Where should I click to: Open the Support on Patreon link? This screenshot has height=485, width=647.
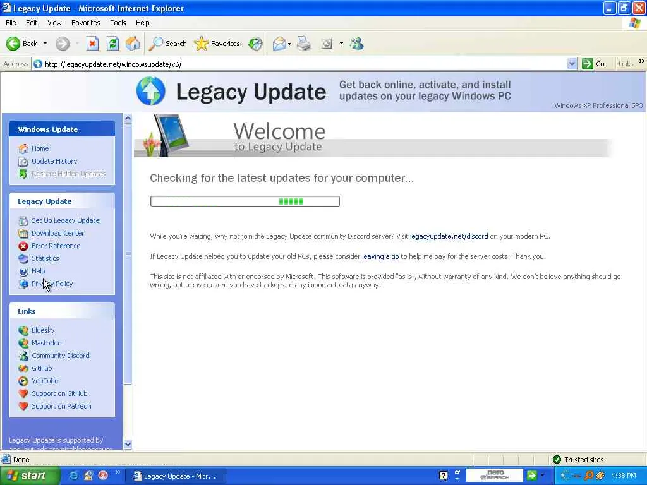pyautogui.click(x=61, y=406)
